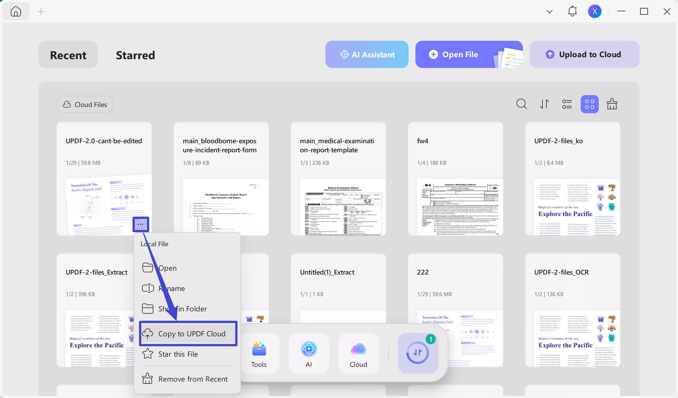Viewport: 678px width, 398px height.
Task: Click the three-dot more options button
Action: click(141, 224)
